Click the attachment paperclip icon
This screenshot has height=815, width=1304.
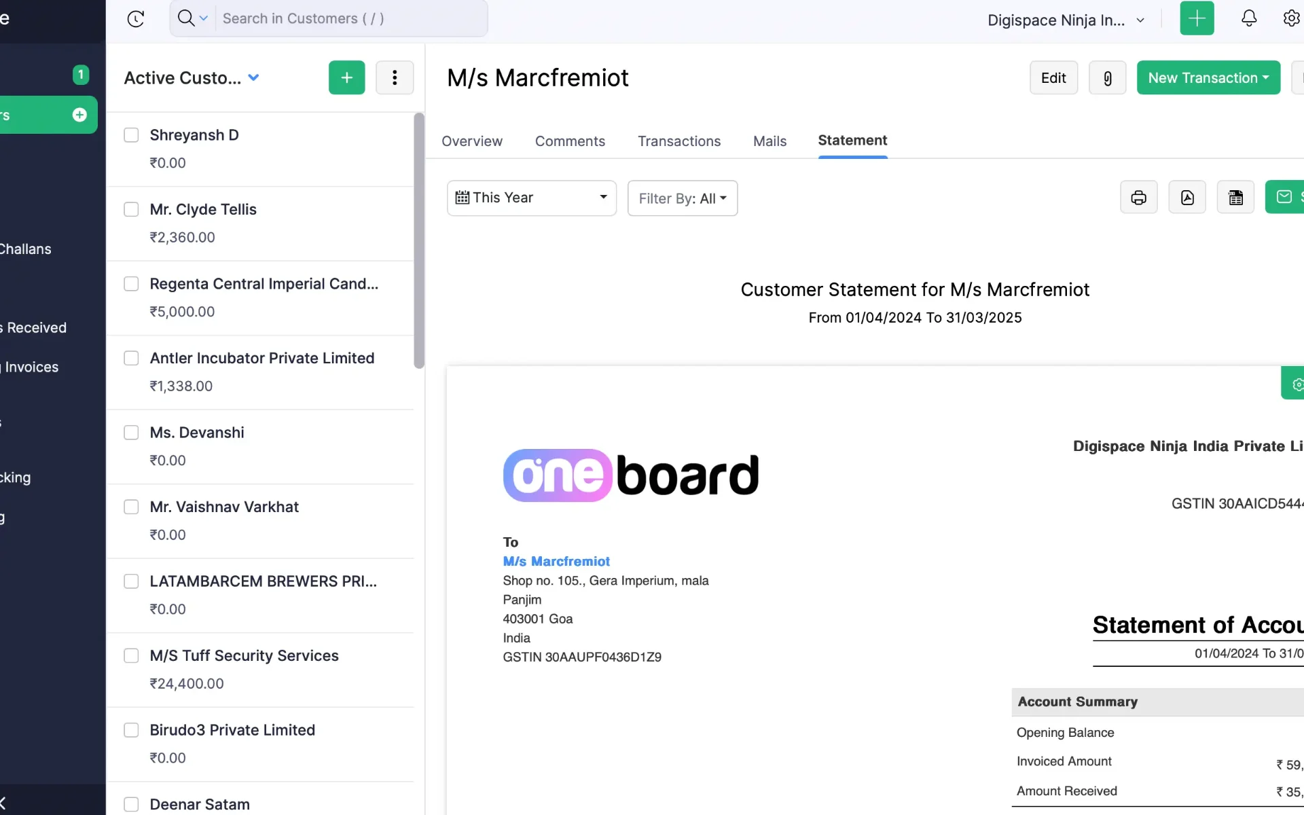pyautogui.click(x=1107, y=78)
